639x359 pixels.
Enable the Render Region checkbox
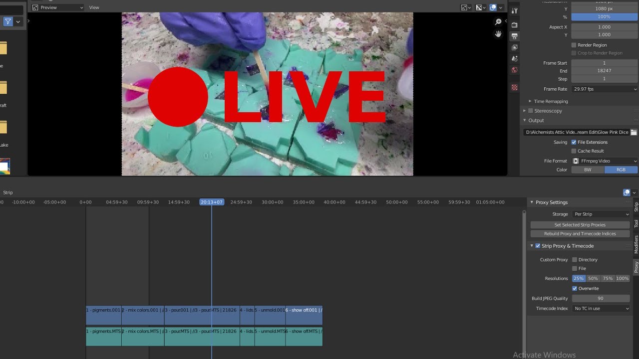tap(574, 45)
